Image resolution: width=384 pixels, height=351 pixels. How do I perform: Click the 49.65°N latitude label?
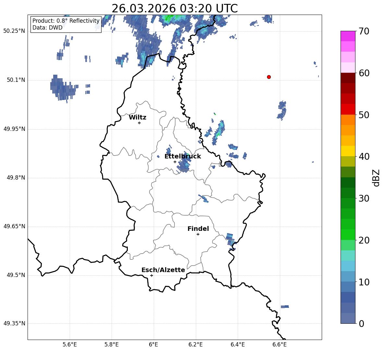pyautogui.click(x=14, y=226)
